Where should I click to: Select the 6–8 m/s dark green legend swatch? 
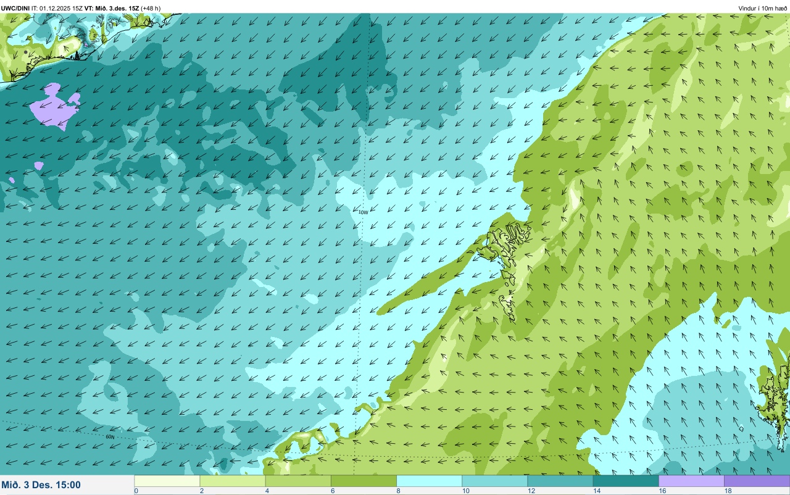tap(364, 481)
